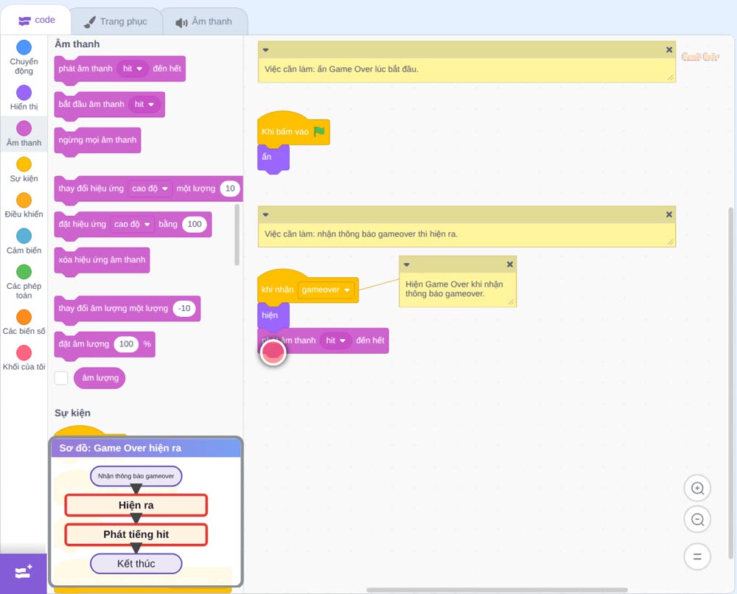Screen dimensions: 737x594
Task: Click the 'xóa hiệu ứng âm thanh' block
Action: (102, 260)
